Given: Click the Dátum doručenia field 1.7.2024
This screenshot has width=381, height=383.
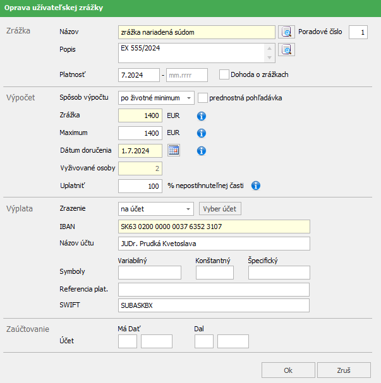Looking at the screenshot, I should (140, 151).
